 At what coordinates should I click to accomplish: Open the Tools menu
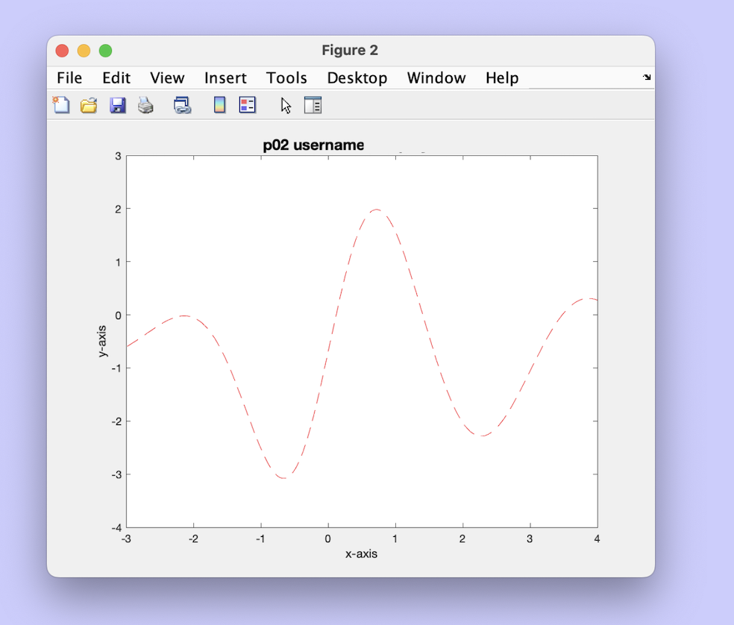click(x=286, y=78)
